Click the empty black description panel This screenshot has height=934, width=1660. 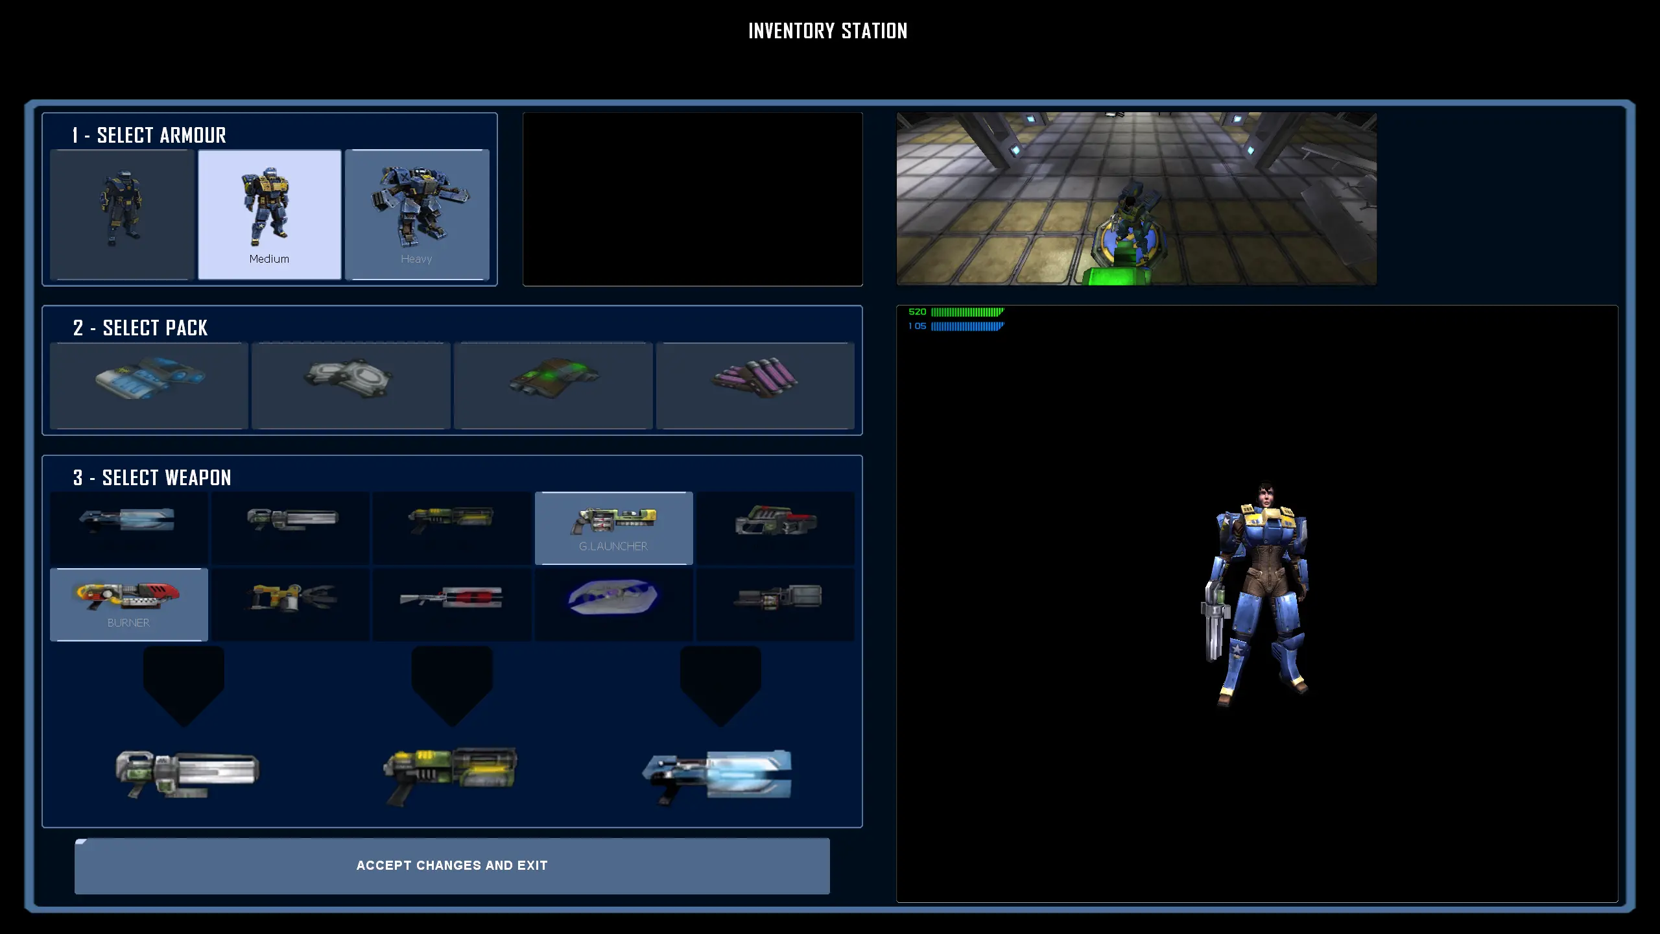click(x=693, y=199)
